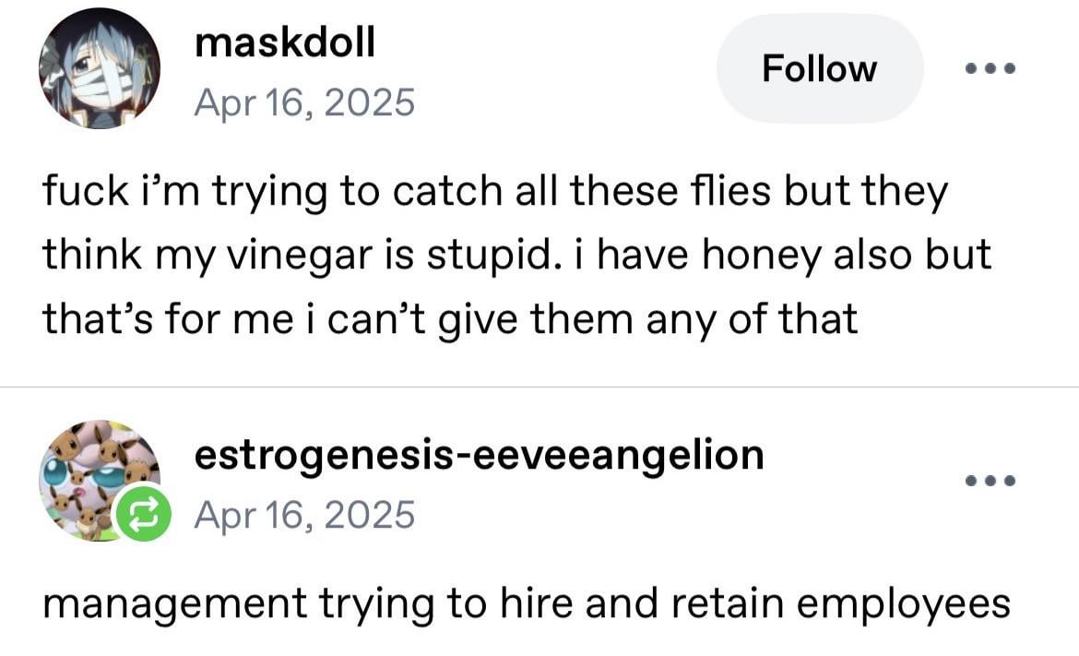Open the estrogenesis-eeveeangelion blog link
The height and width of the screenshot is (656, 1079).
(479, 454)
